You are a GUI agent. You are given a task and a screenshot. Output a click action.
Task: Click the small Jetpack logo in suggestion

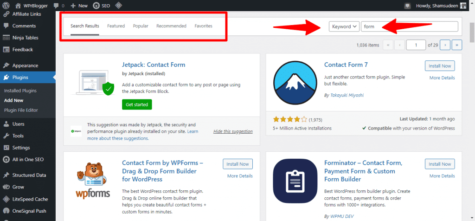76,131
